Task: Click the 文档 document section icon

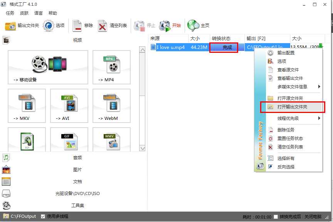Action: [6, 182]
